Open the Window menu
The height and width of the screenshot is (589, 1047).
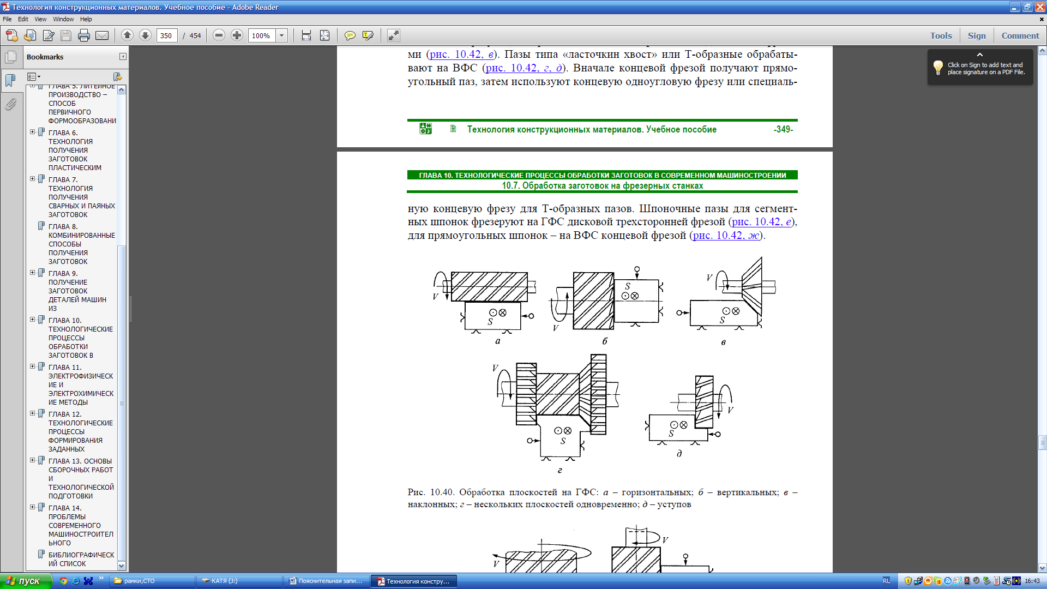[63, 19]
